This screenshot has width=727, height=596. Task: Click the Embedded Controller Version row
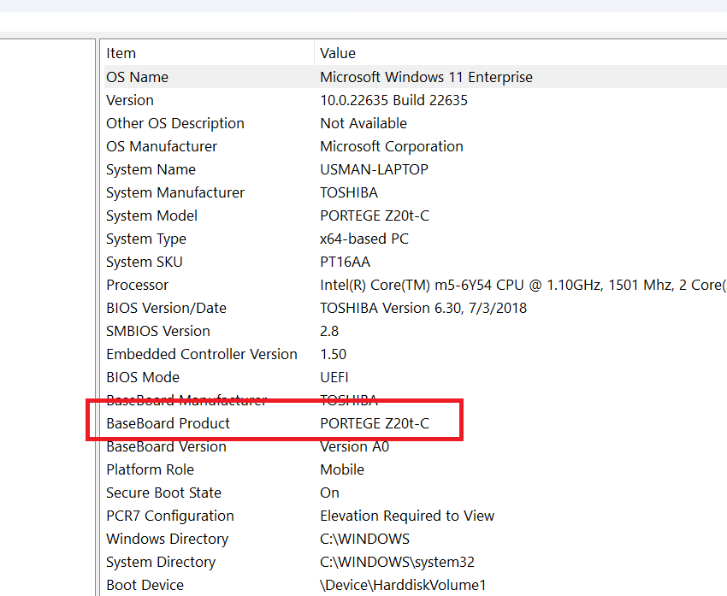coord(202,354)
